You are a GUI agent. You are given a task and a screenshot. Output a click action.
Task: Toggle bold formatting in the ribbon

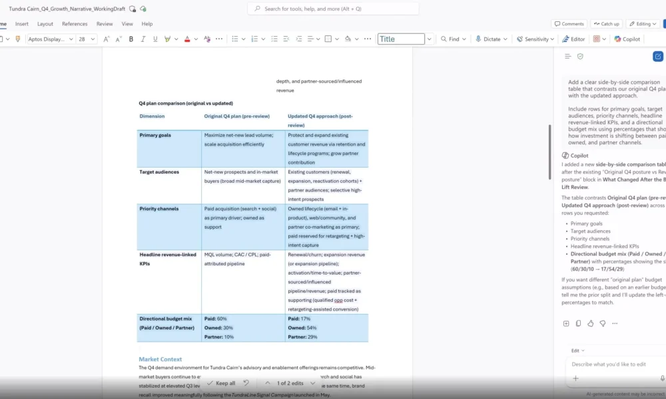coord(131,39)
